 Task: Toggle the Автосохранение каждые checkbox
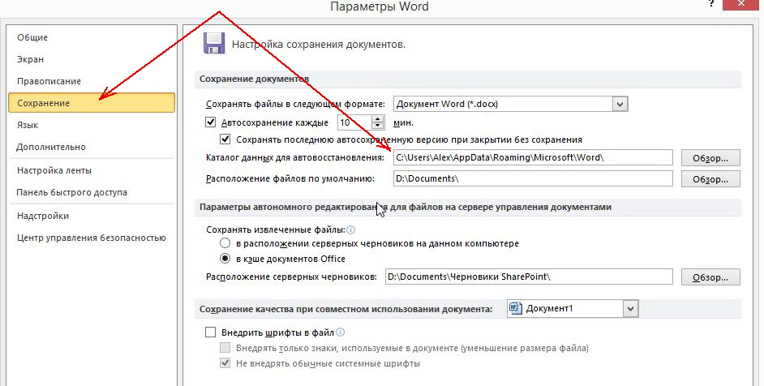tap(212, 122)
